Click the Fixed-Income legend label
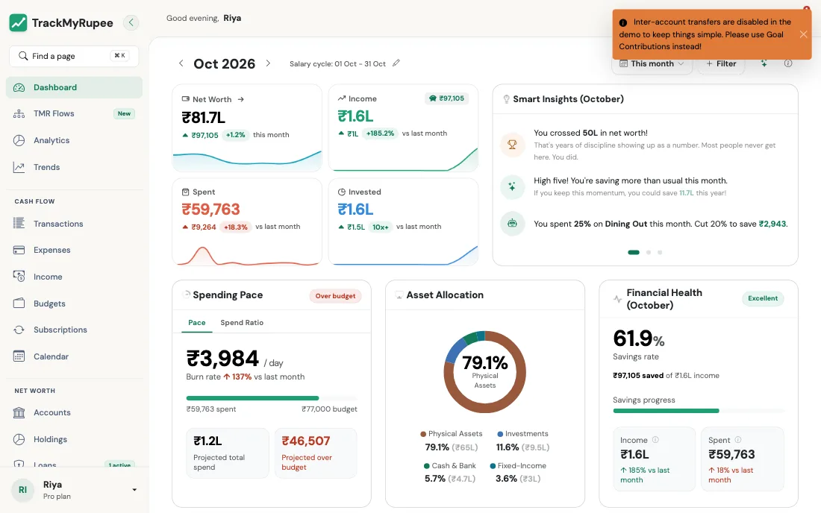The width and height of the screenshot is (821, 513). [x=522, y=466]
